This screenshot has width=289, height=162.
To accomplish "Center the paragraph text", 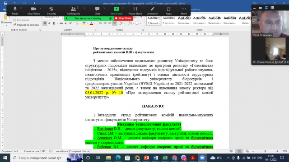I will (105, 23).
